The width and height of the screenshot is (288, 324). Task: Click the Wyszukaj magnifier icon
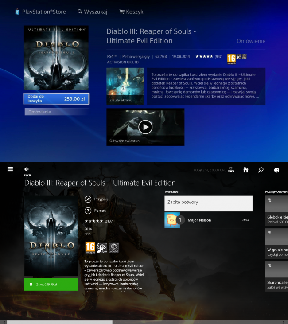click(80, 12)
